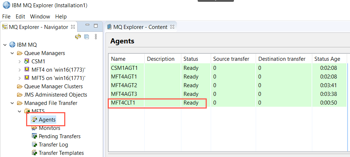Select agent row MFT4CLT1

point(228,103)
